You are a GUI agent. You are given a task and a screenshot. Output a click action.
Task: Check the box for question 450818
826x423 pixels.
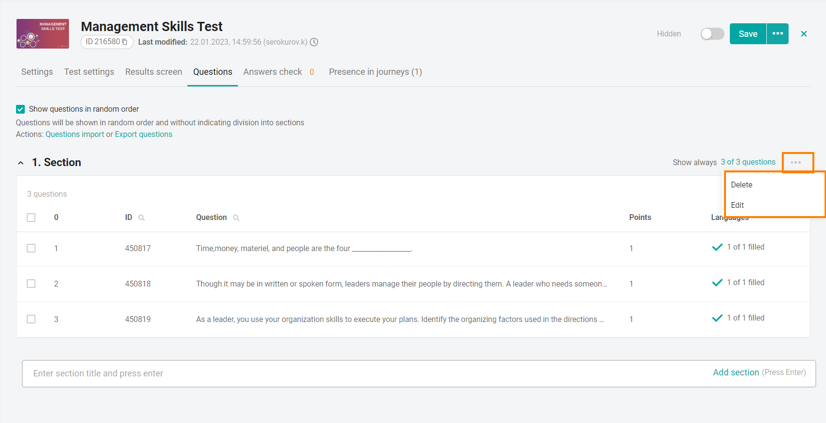click(x=31, y=284)
